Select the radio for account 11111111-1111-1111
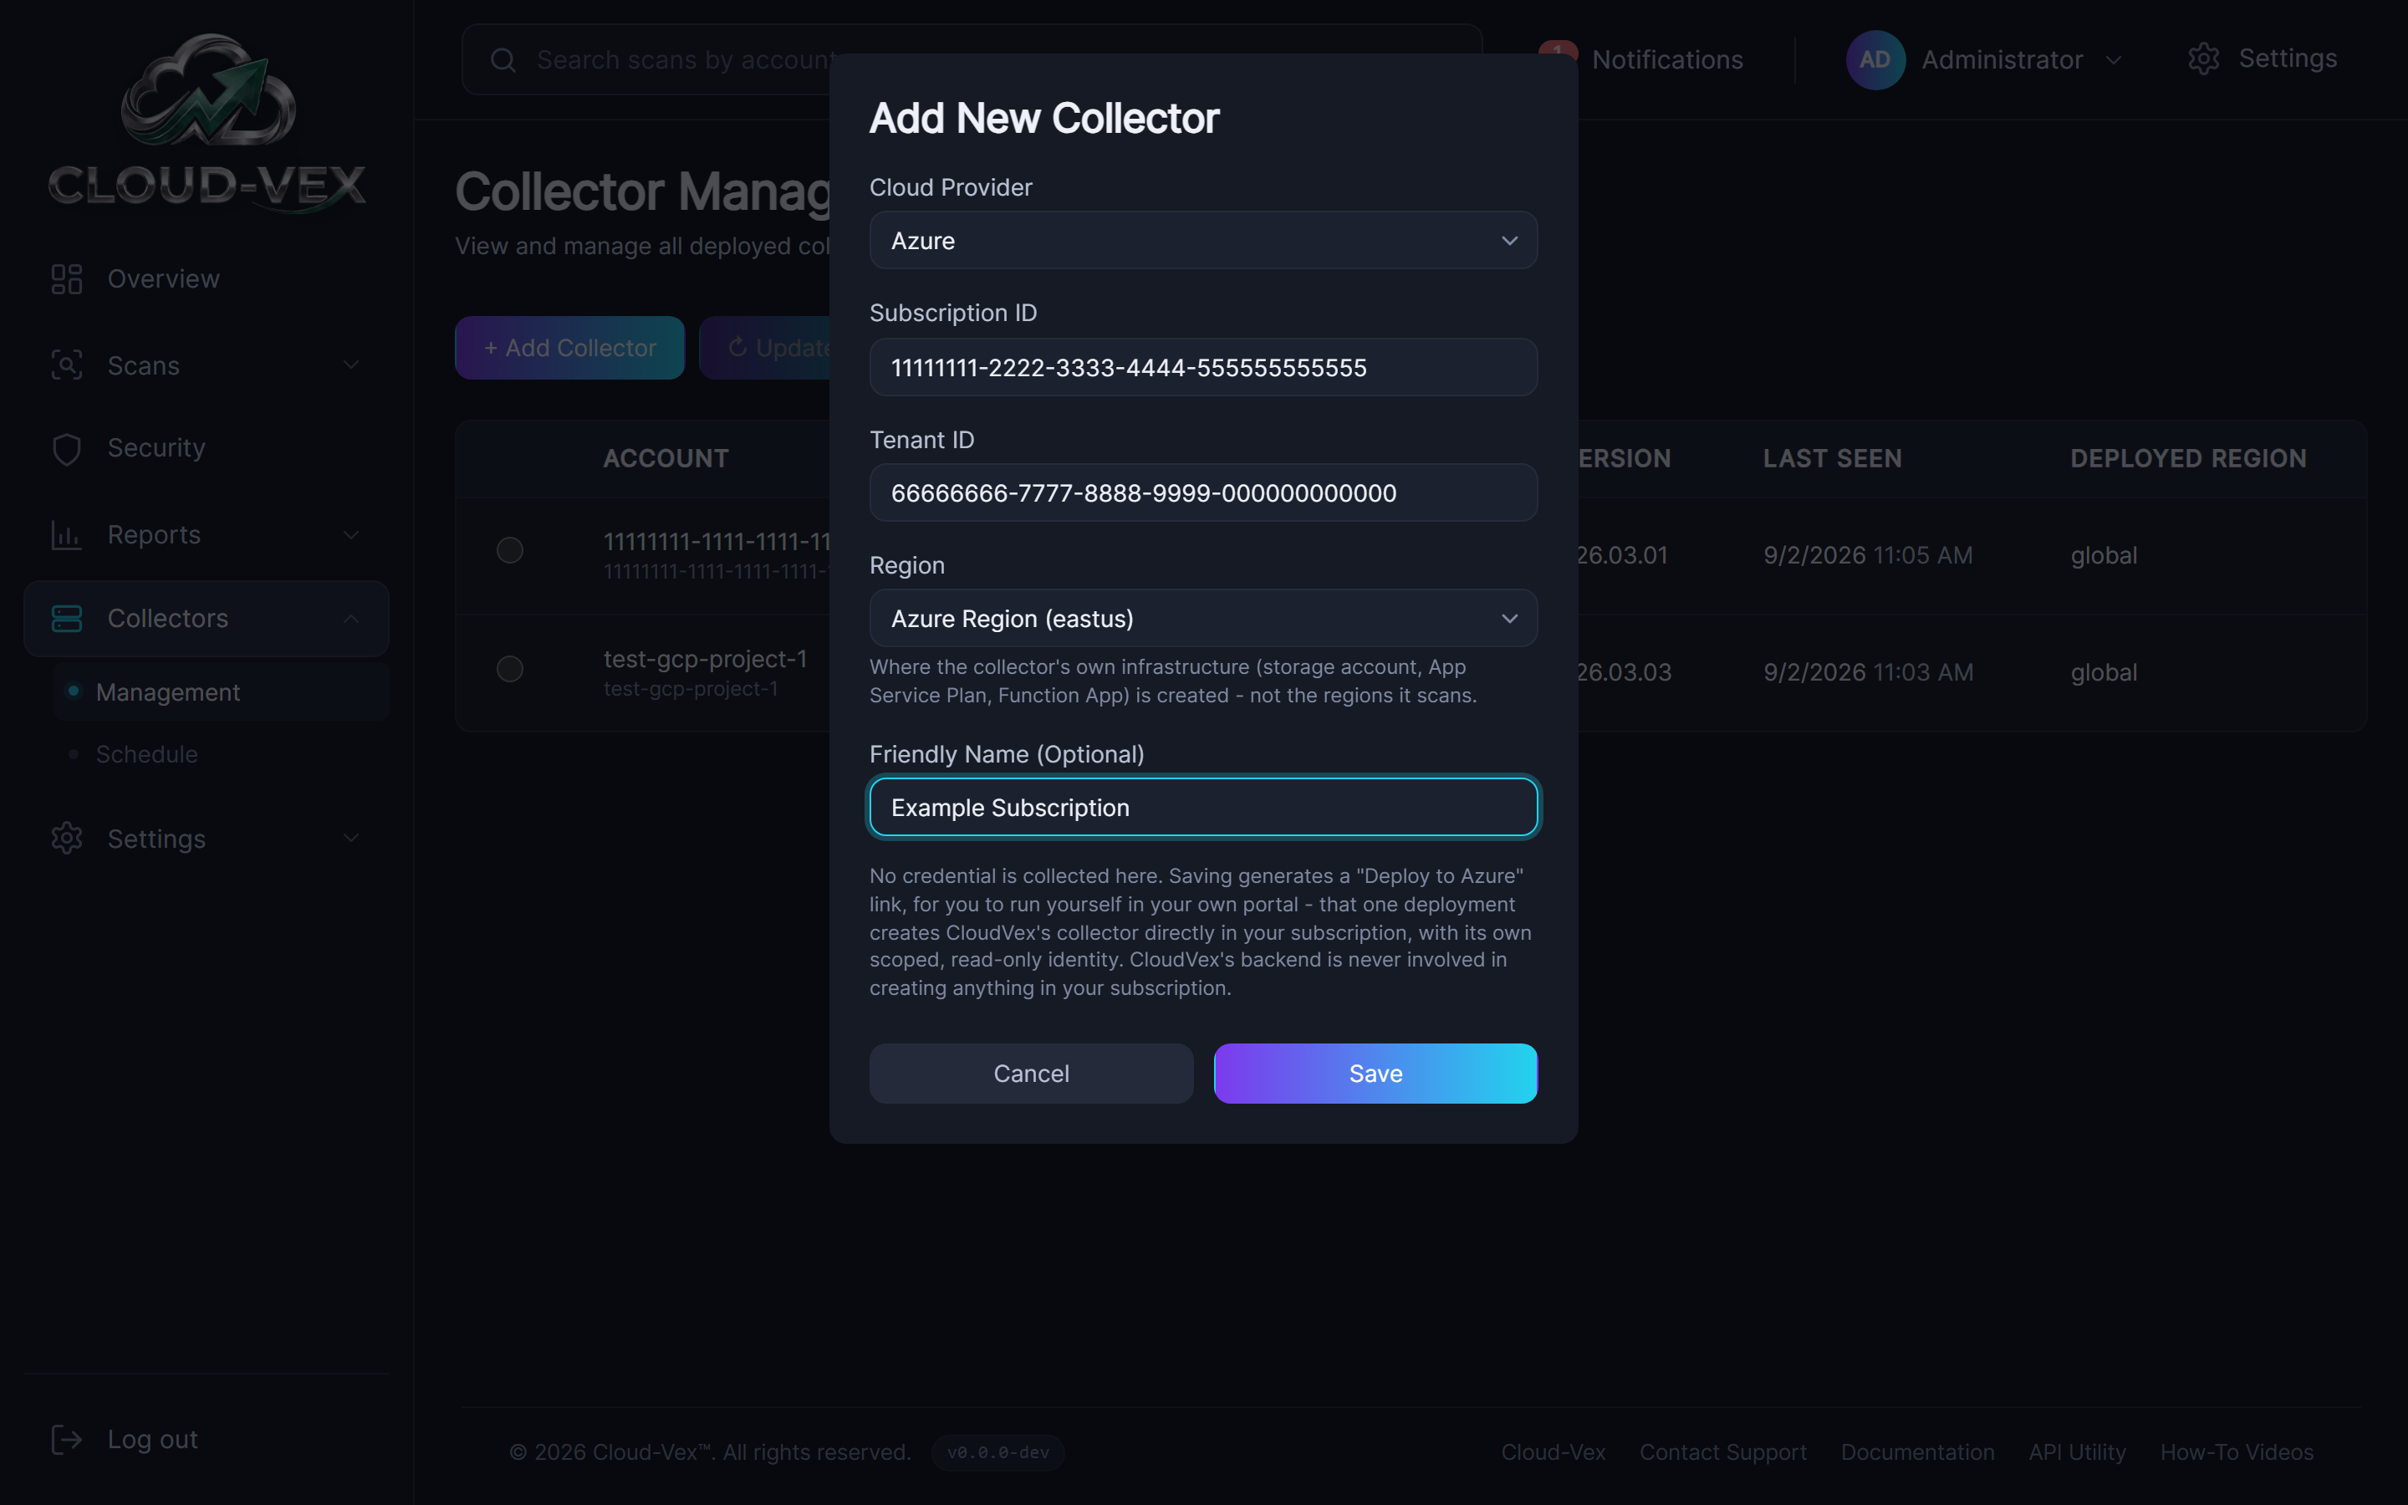Image resolution: width=2408 pixels, height=1505 pixels. pyautogui.click(x=509, y=549)
